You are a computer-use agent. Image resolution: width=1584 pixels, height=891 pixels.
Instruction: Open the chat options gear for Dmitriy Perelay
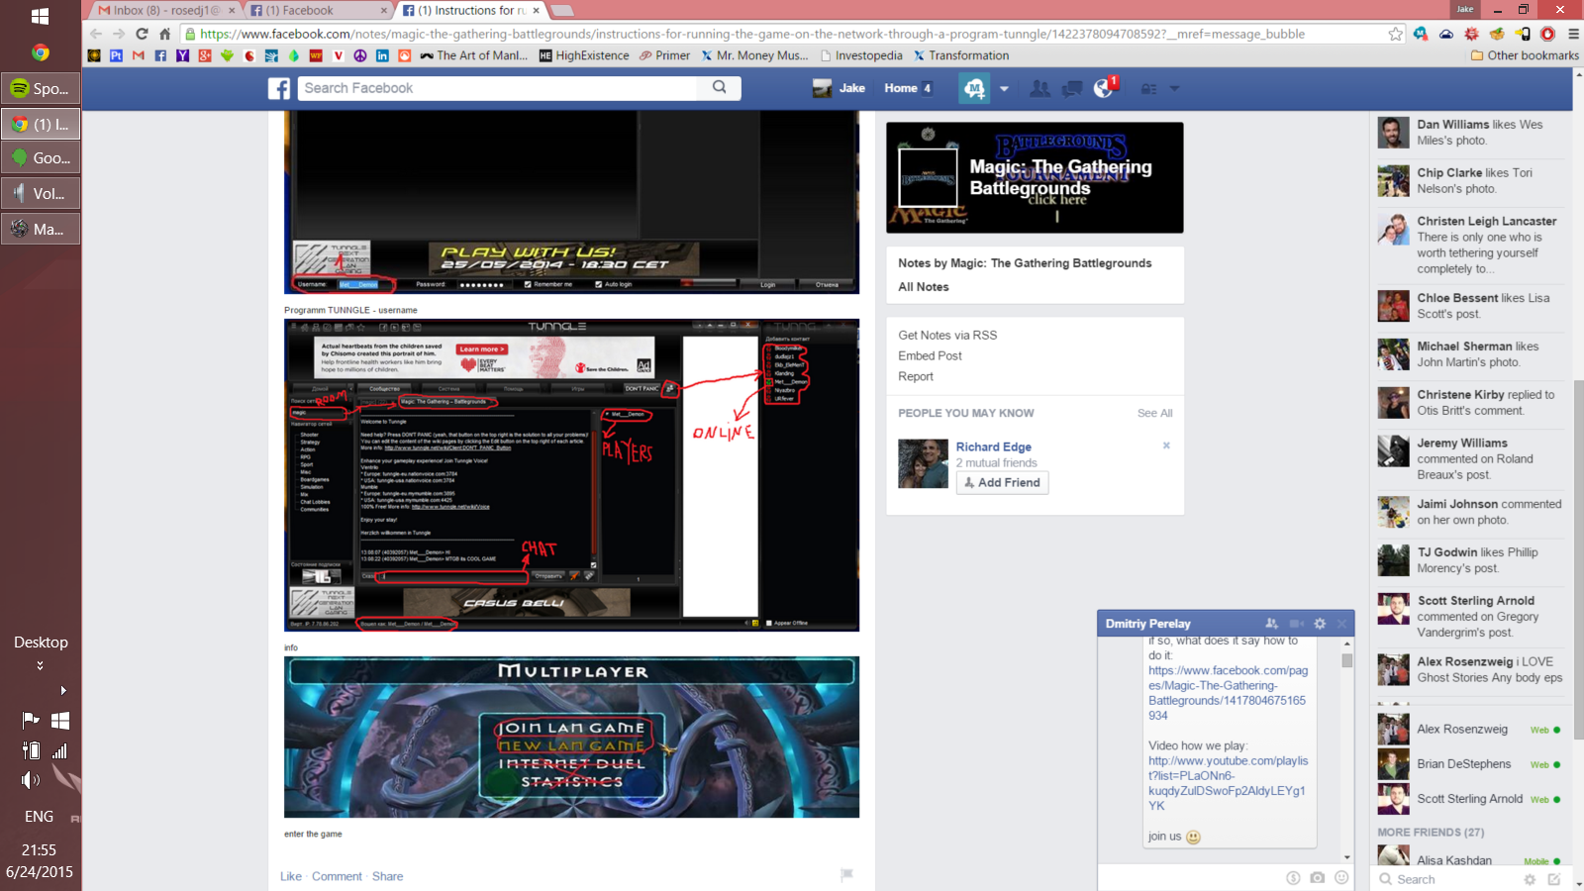(1320, 624)
